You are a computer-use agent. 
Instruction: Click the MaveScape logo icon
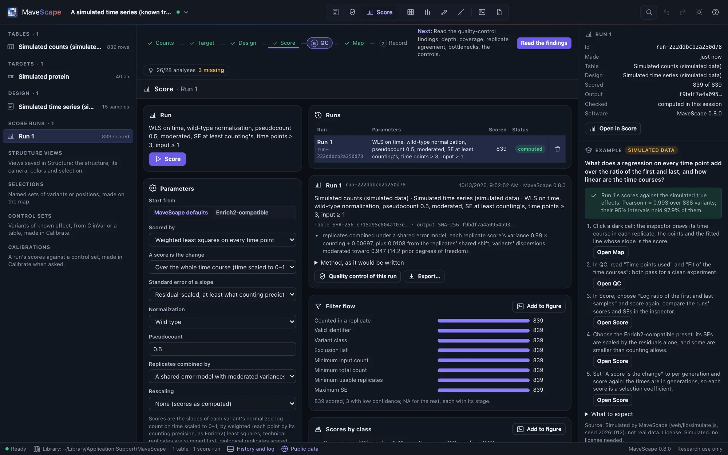(12, 12)
